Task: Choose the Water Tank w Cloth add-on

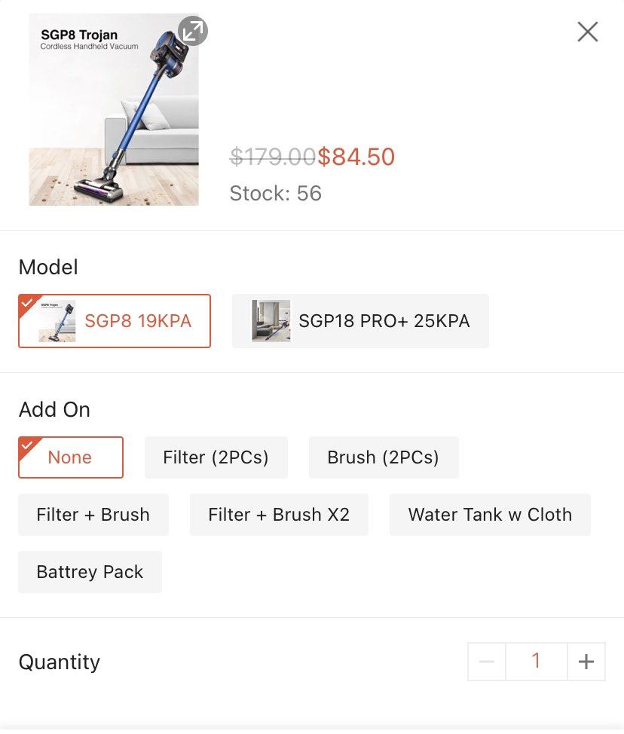Action: [489, 514]
